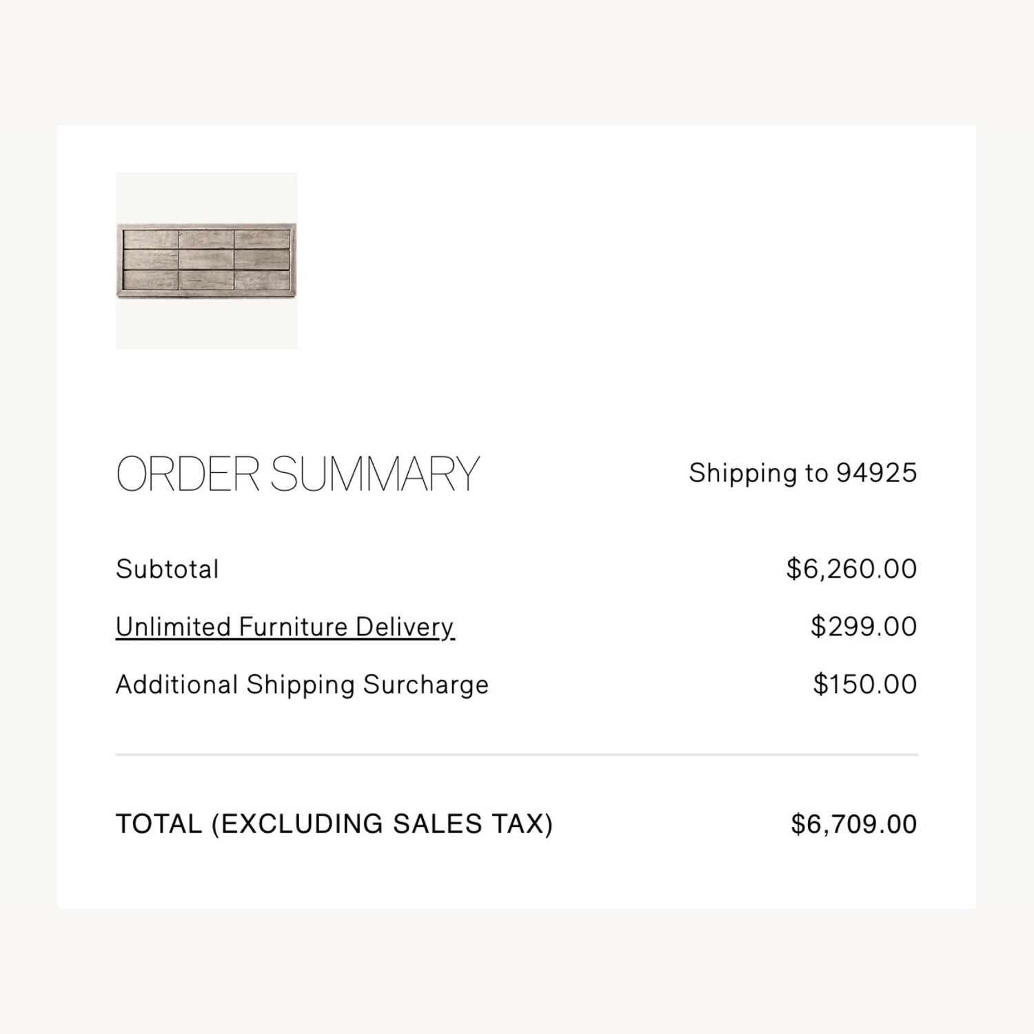Select the Subtotal label
Screen dimensions: 1034x1034
click(x=168, y=568)
